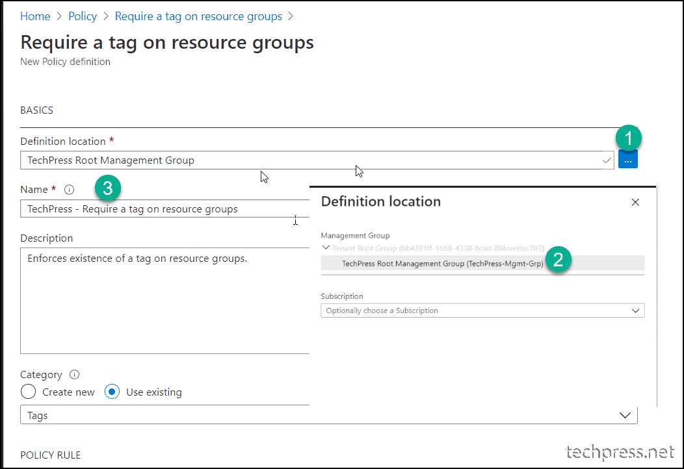Open the Tags category dropdown
Viewport: 684px width, 469px height.
328,415
